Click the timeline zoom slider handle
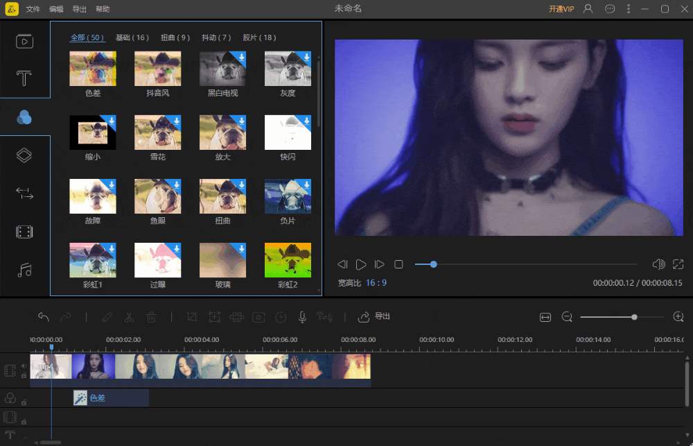The image size is (693, 446). 634,317
